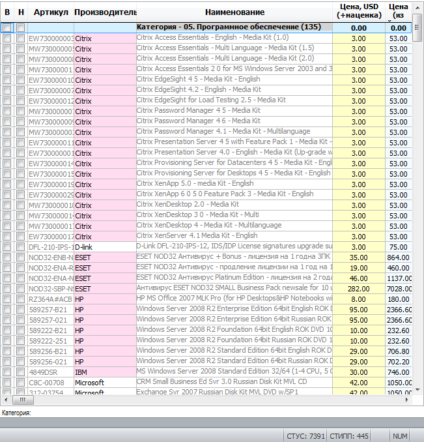Mark the Н checkbox for article 589222-251
424x442 pixels.
click(x=20, y=341)
